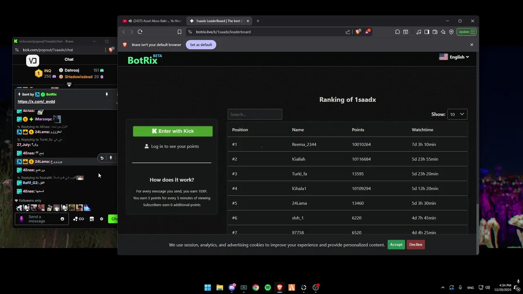The height and width of the screenshot is (294, 523).
Task: Open the English language dropdown
Action: tap(454, 57)
